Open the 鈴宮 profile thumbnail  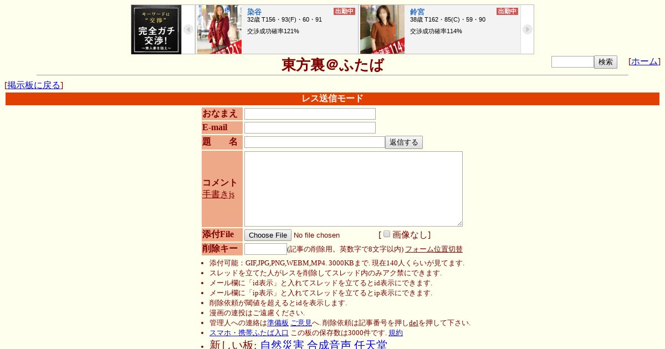(382, 29)
